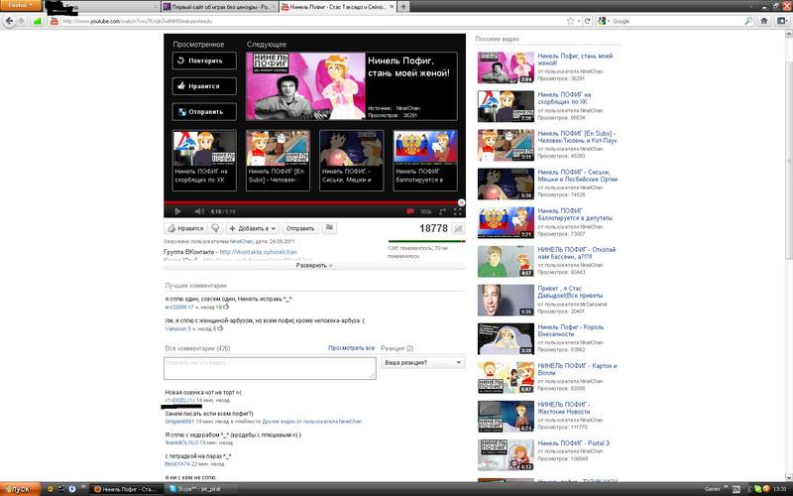Click the flag report icon below the video
793x496 pixels.
(x=329, y=228)
